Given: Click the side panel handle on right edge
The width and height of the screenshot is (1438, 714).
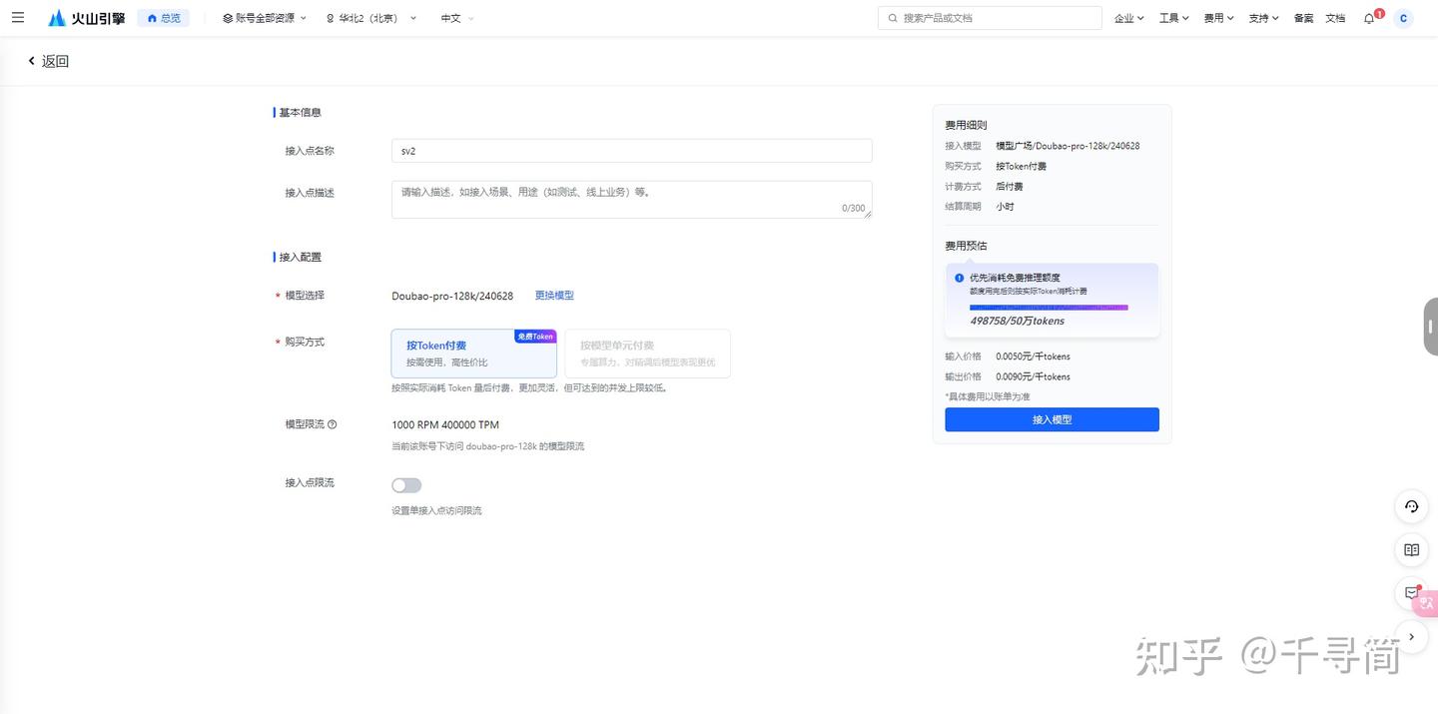Looking at the screenshot, I should pyautogui.click(x=1430, y=327).
